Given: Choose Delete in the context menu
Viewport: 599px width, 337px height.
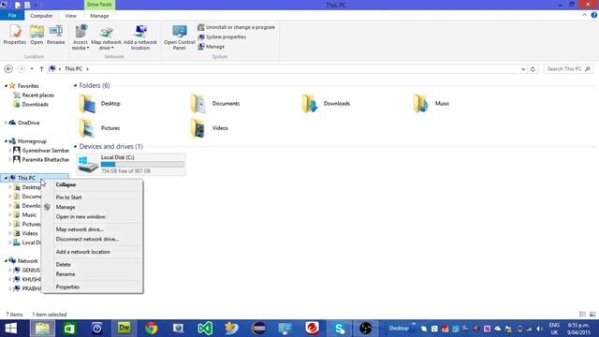Looking at the screenshot, I should point(92,264).
